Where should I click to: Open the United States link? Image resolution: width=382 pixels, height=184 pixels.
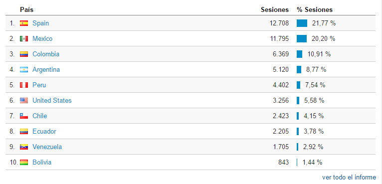[52, 100]
